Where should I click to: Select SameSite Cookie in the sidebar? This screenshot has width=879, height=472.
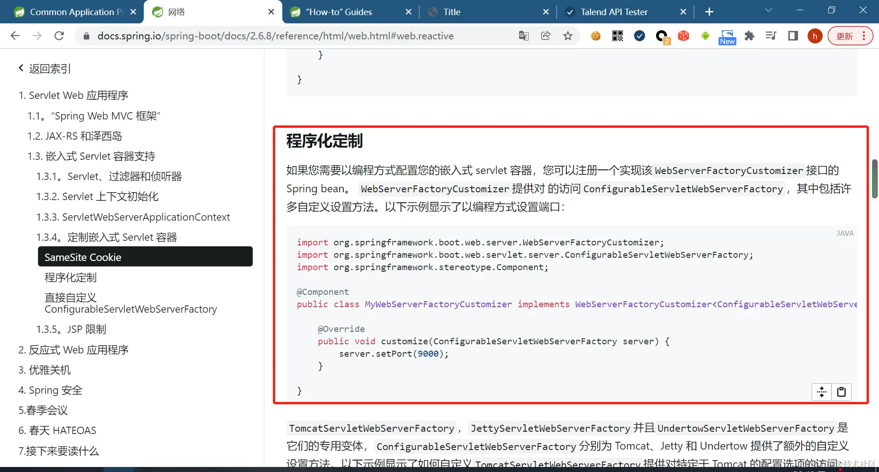tap(145, 256)
